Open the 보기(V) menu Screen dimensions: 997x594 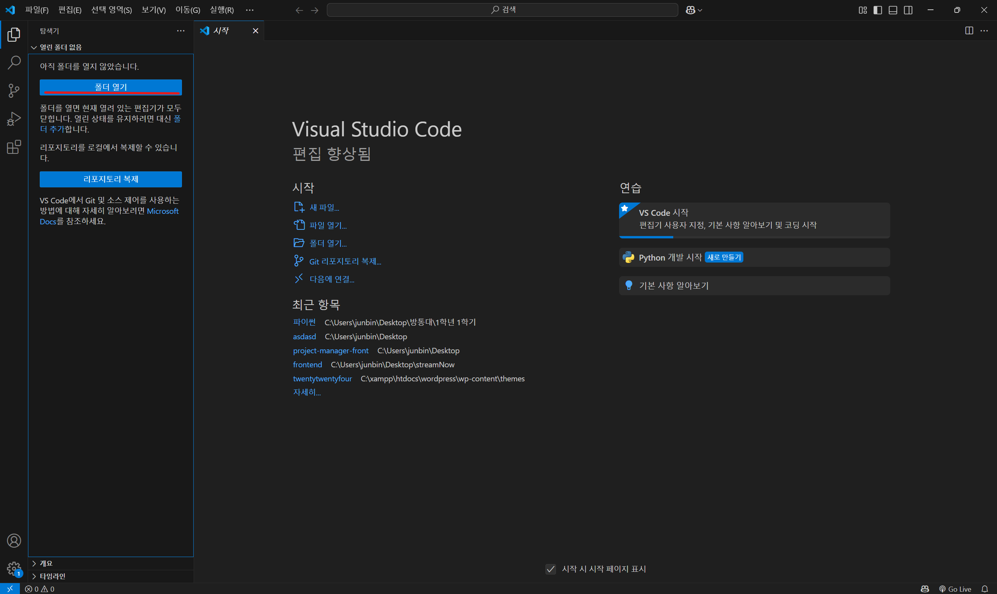[x=153, y=10]
